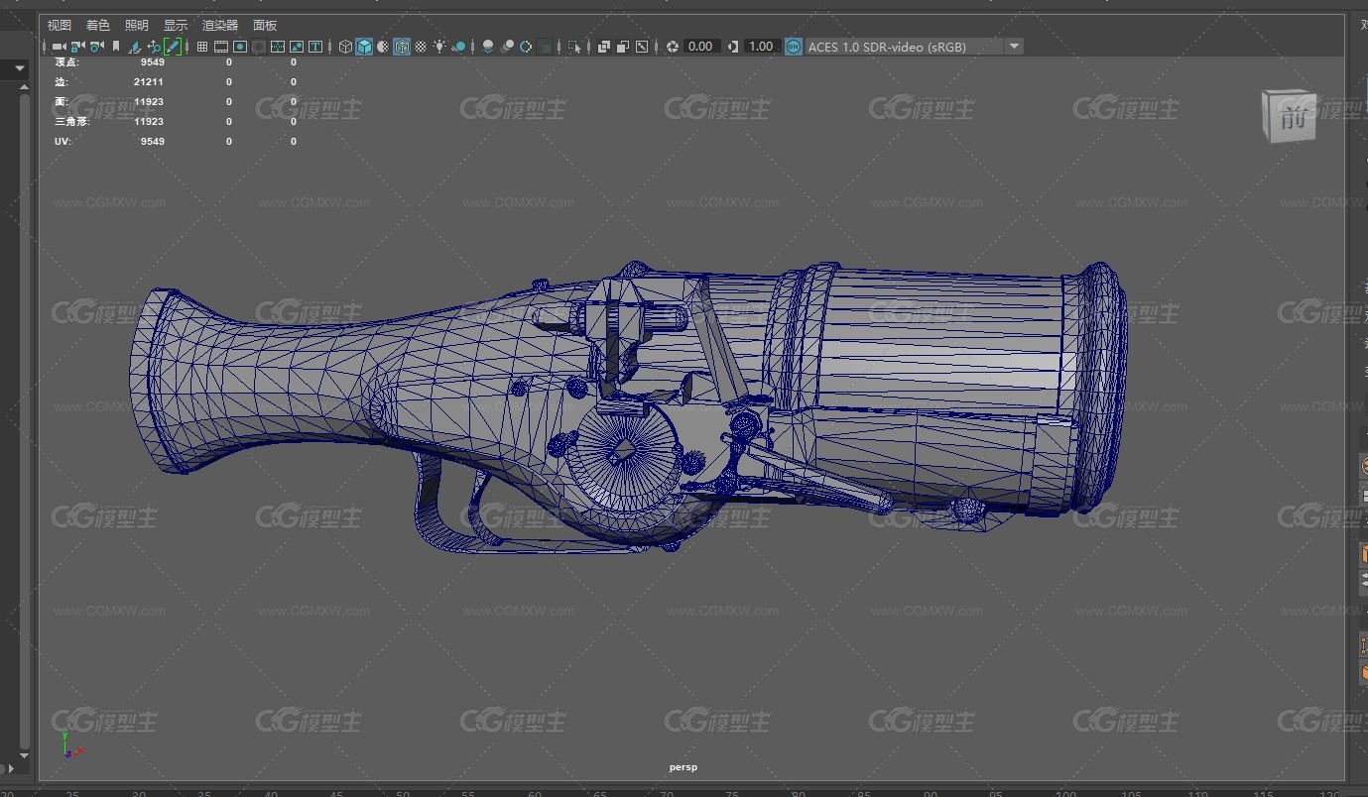The width and height of the screenshot is (1368, 797).
Task: Select Smooth Shade All cube icon
Action: click(364, 47)
